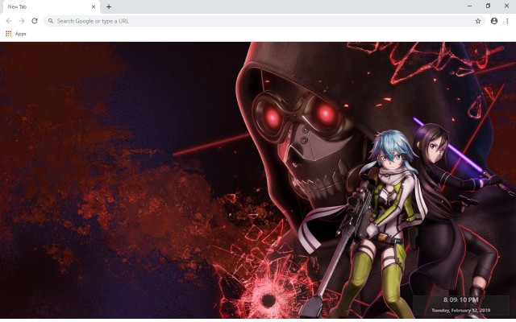Restore down the Chrome window
Screen dimensions: 516x322
(488, 6)
